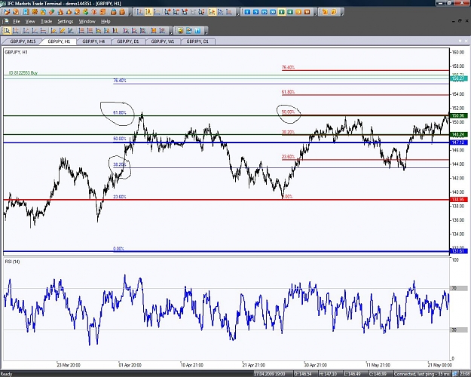This screenshot has height=377, width=471.
Task: Click the greyed-out chart zoom icon
Action: (x=193, y=12)
